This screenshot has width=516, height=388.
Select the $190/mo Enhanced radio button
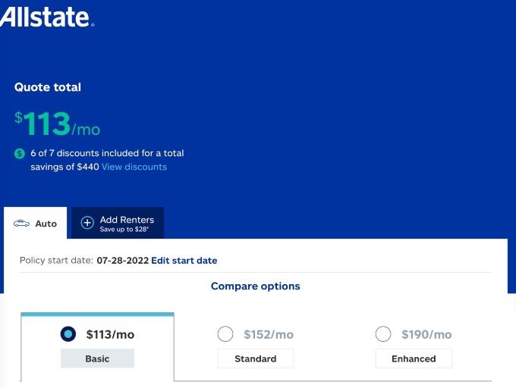click(x=383, y=334)
